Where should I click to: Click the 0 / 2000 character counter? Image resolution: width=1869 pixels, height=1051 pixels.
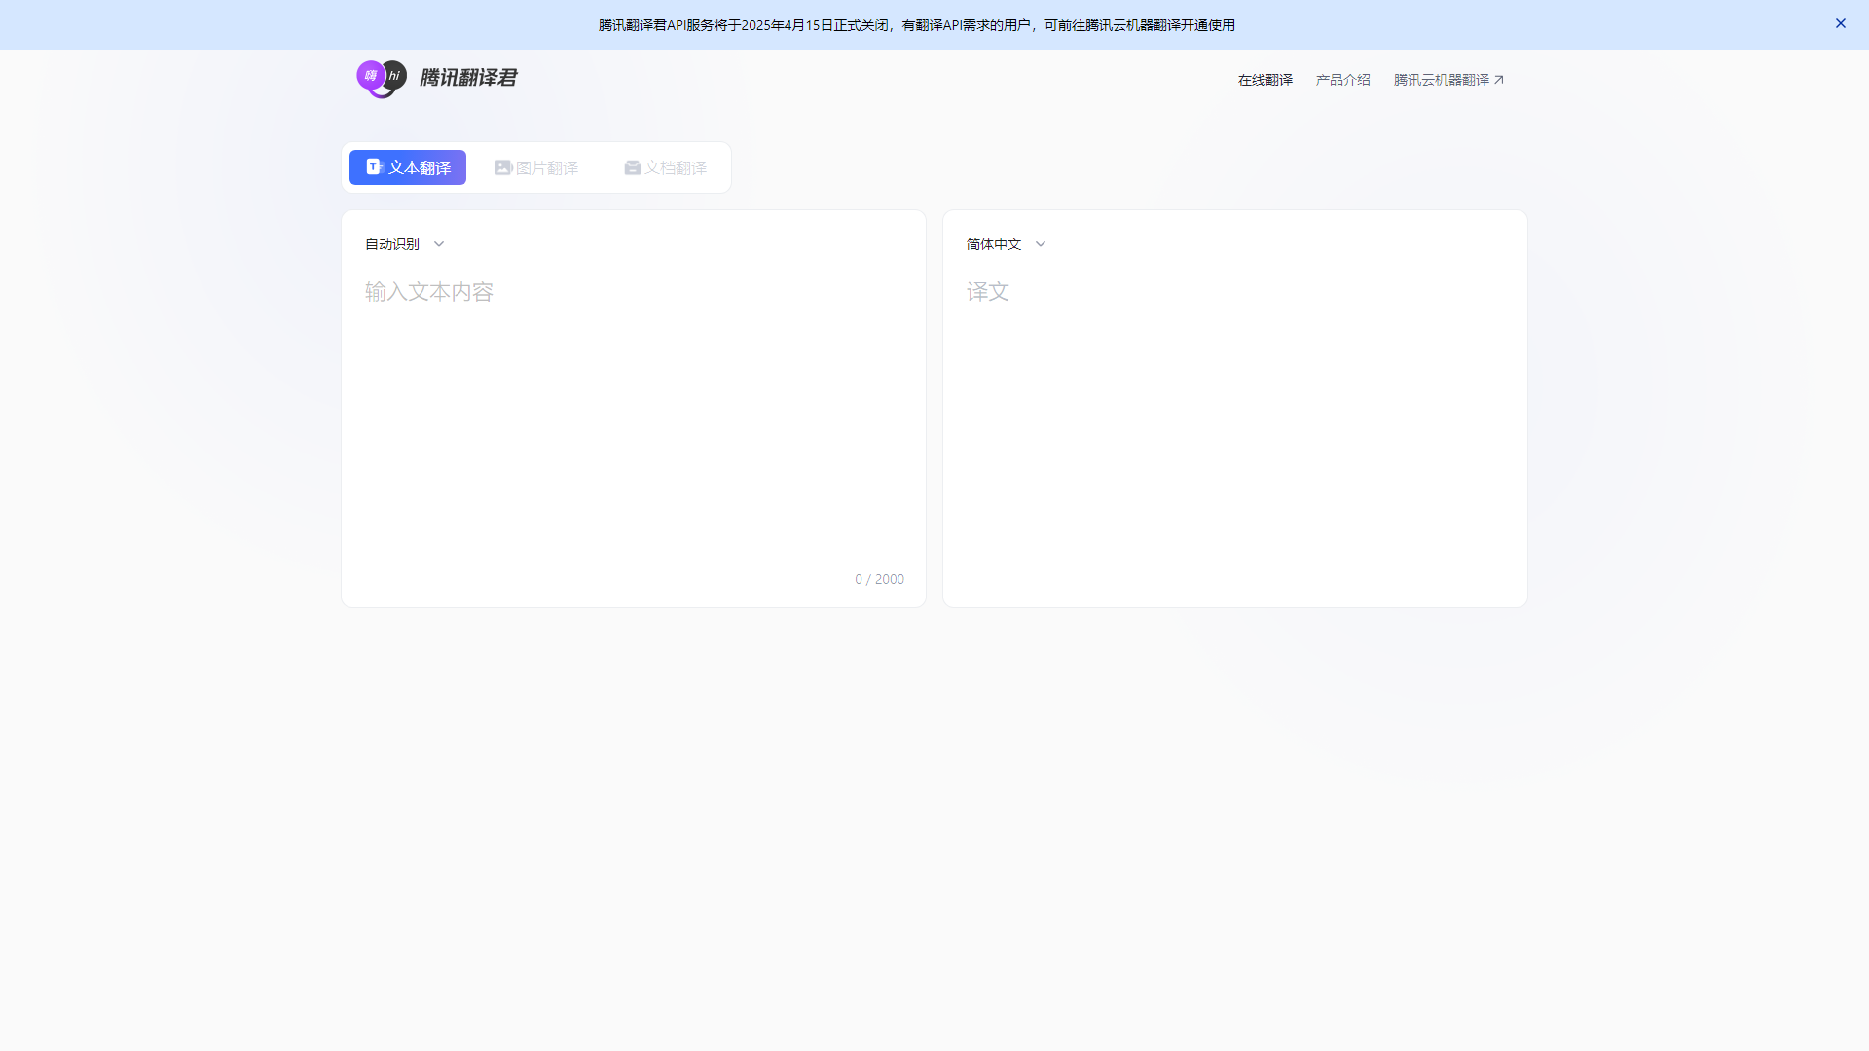[879, 578]
